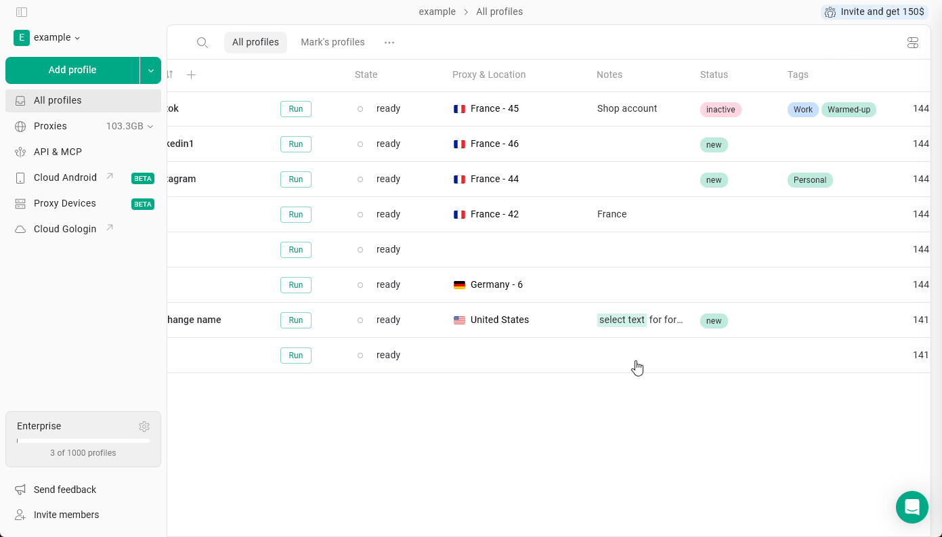Click the France flag in France - 45 row
Screen dimensions: 942x537
click(459, 109)
